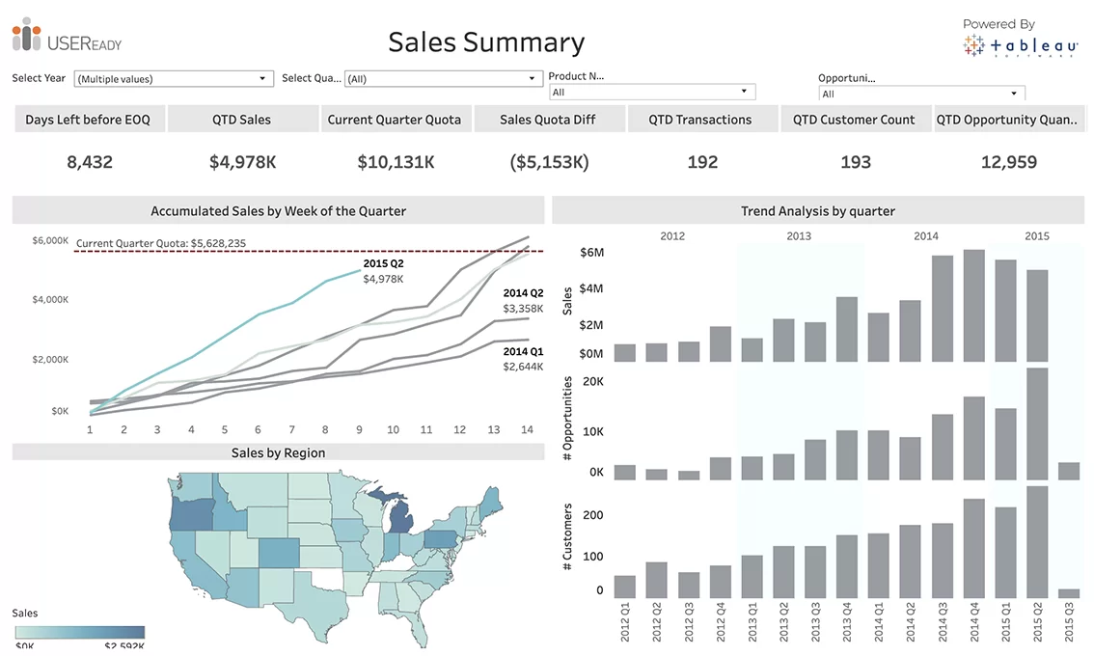Screen dimensions: 1094x656
Task: Click the 2014 year header in trend chart
Action: [x=926, y=236]
